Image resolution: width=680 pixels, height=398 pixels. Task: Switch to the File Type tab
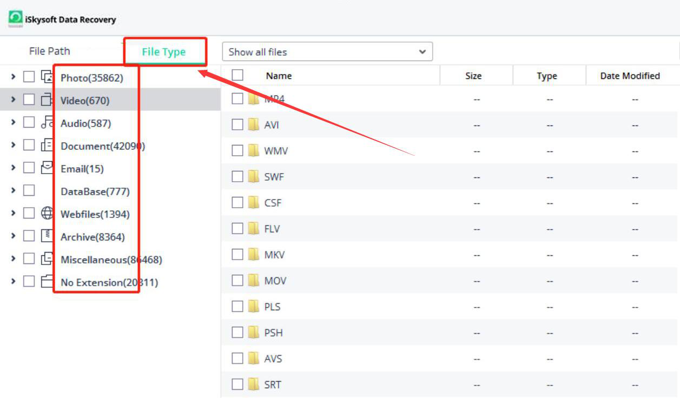click(x=164, y=52)
